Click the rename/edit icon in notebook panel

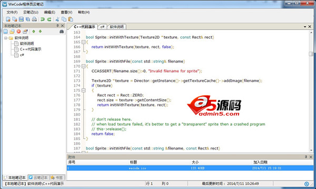pyautogui.click(x=25, y=31)
